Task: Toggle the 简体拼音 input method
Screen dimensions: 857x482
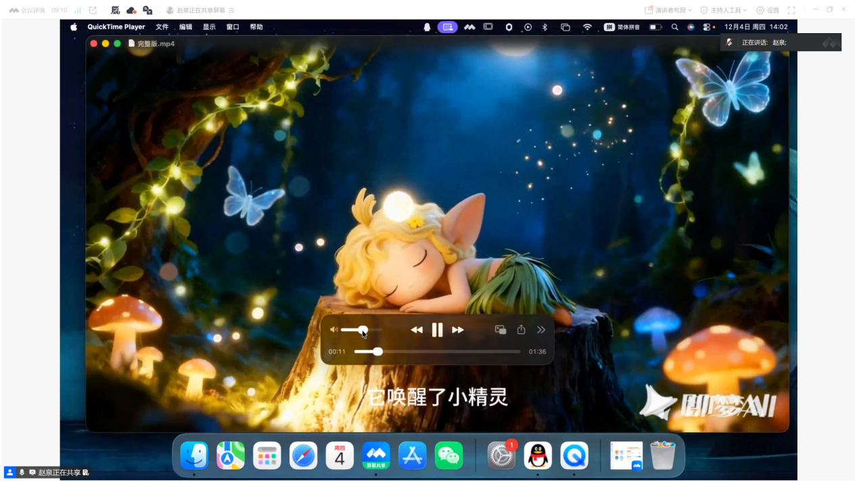Action: [x=622, y=27]
